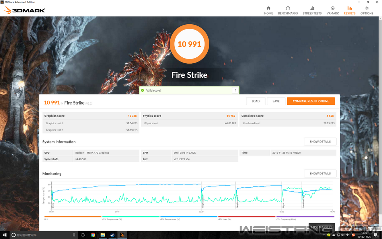
Task: Toggle the FPS legend on the chart
Action: [x=47, y=219]
